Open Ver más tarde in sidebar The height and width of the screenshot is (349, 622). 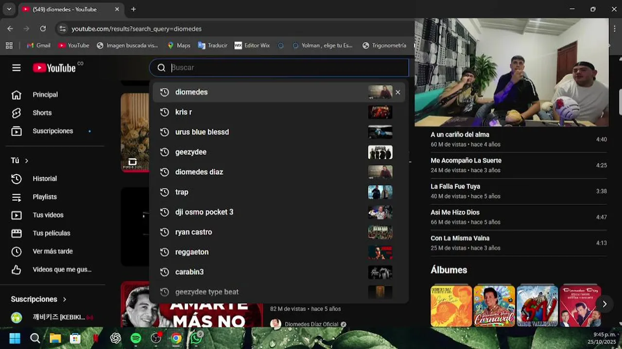click(52, 251)
